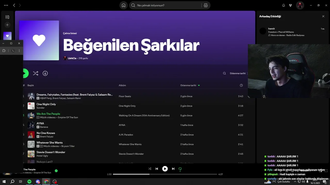Open the Baneva artist link
Viewport: 330px width, 185px height.
pos(44,127)
